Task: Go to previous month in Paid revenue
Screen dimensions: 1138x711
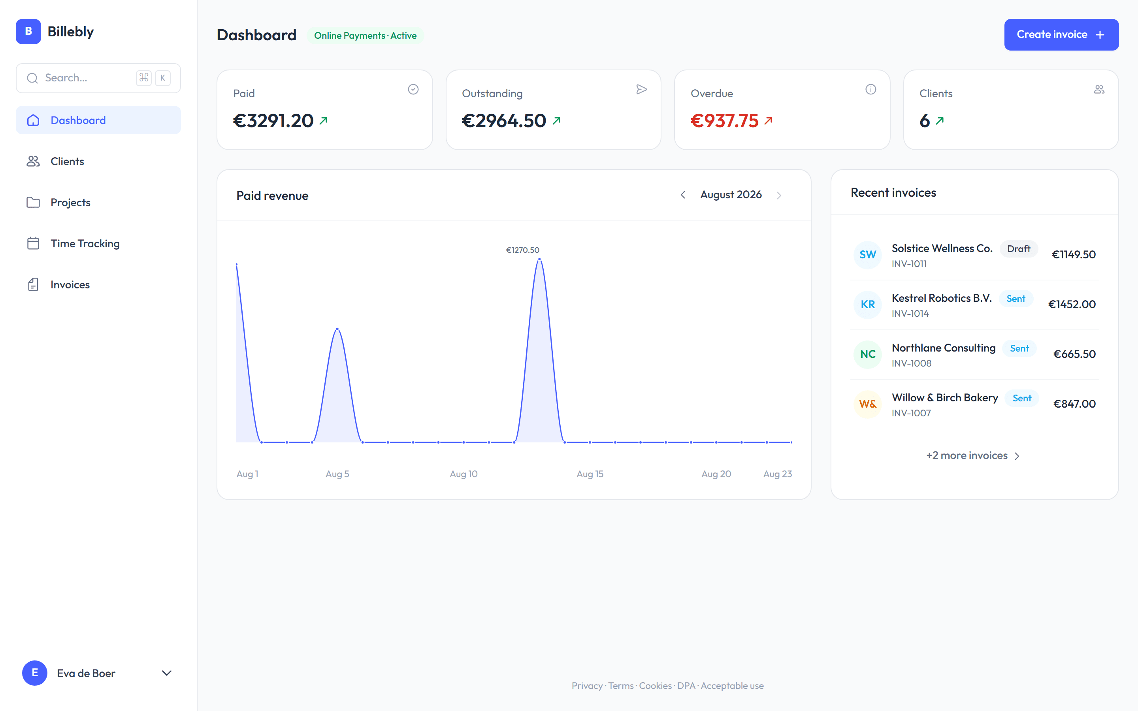Action: (683, 195)
